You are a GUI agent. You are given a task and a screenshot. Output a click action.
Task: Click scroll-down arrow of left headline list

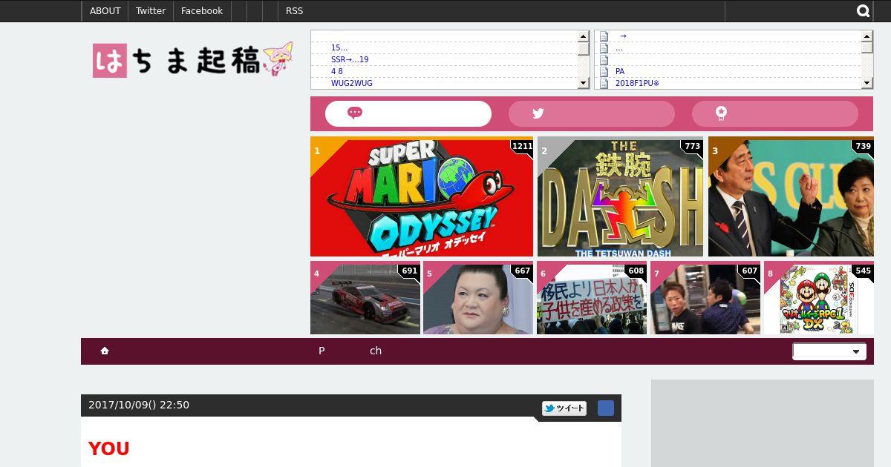tap(584, 83)
